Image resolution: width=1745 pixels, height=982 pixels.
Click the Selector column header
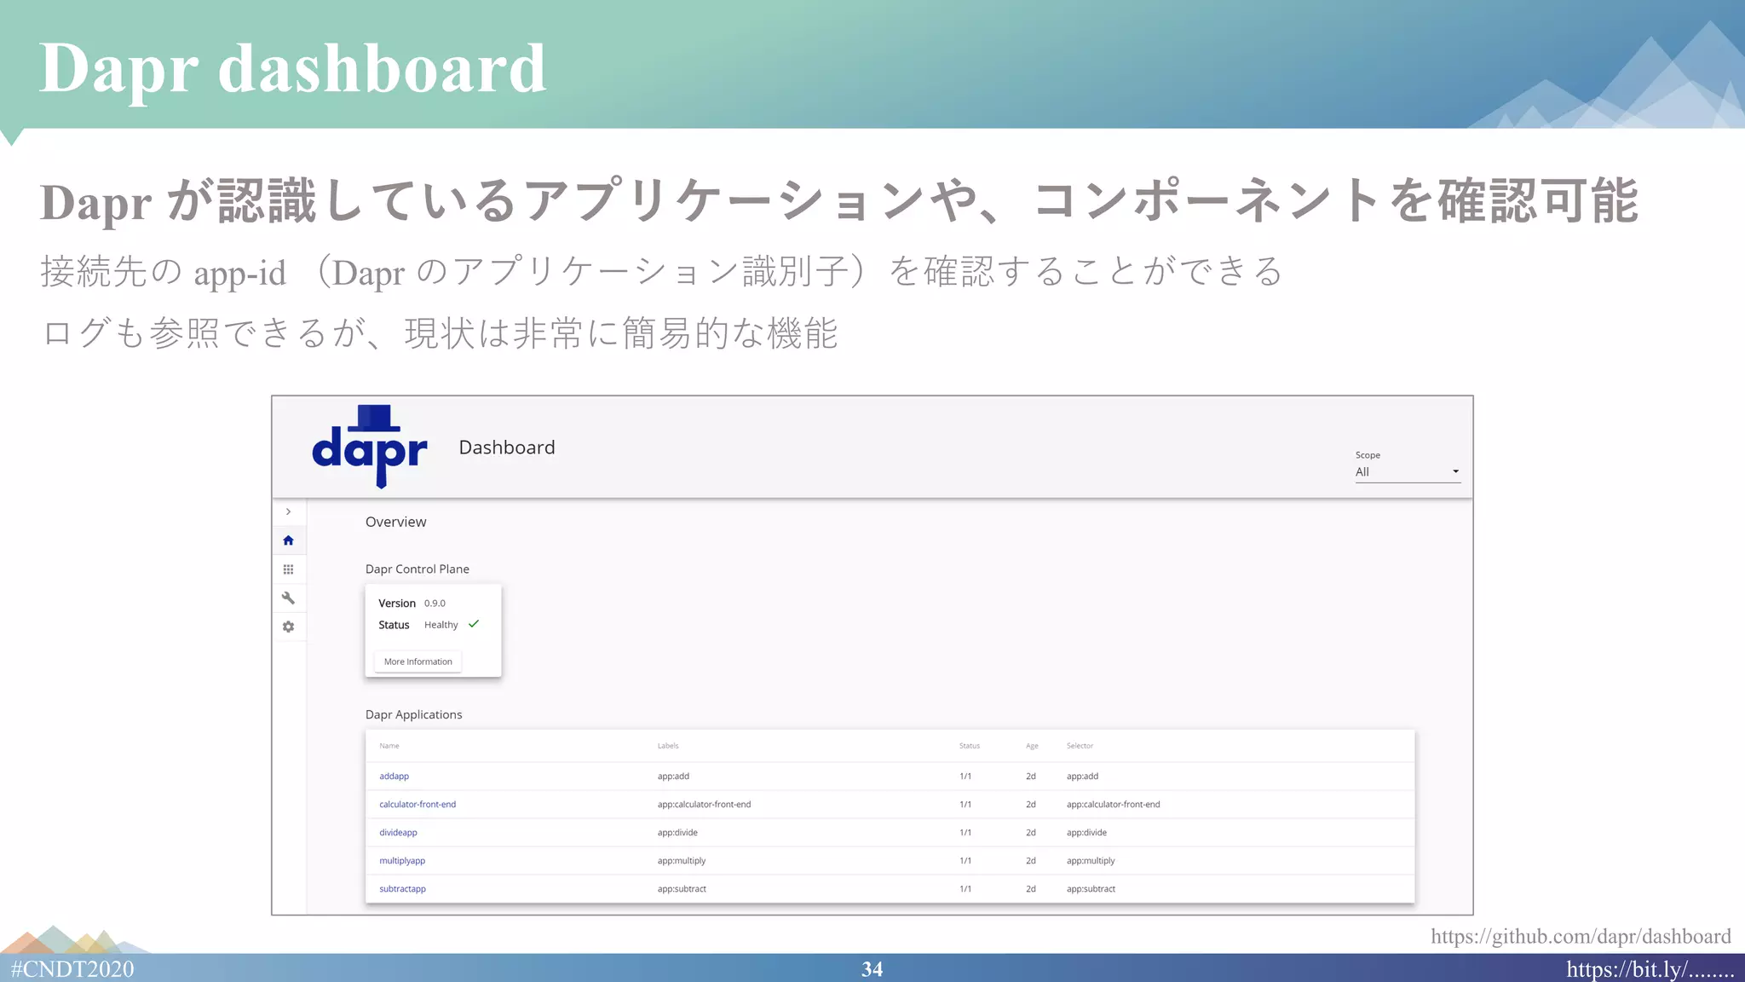coord(1080,746)
